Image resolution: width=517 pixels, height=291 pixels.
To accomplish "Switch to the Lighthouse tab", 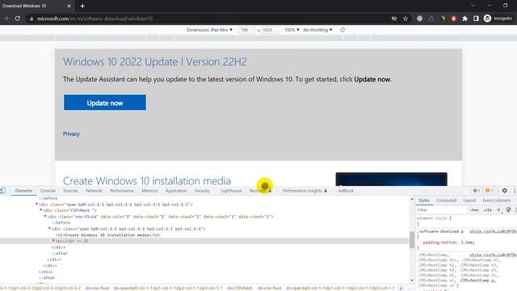I will (231, 191).
